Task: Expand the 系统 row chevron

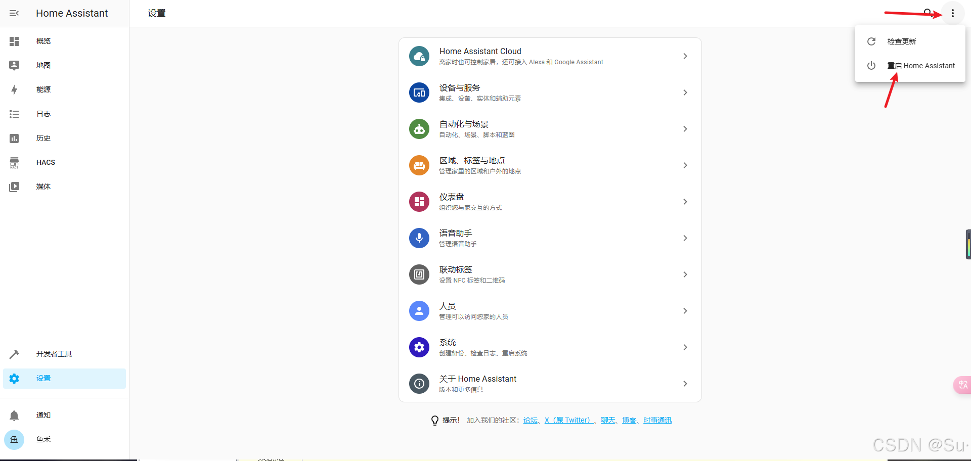Action: [685, 347]
